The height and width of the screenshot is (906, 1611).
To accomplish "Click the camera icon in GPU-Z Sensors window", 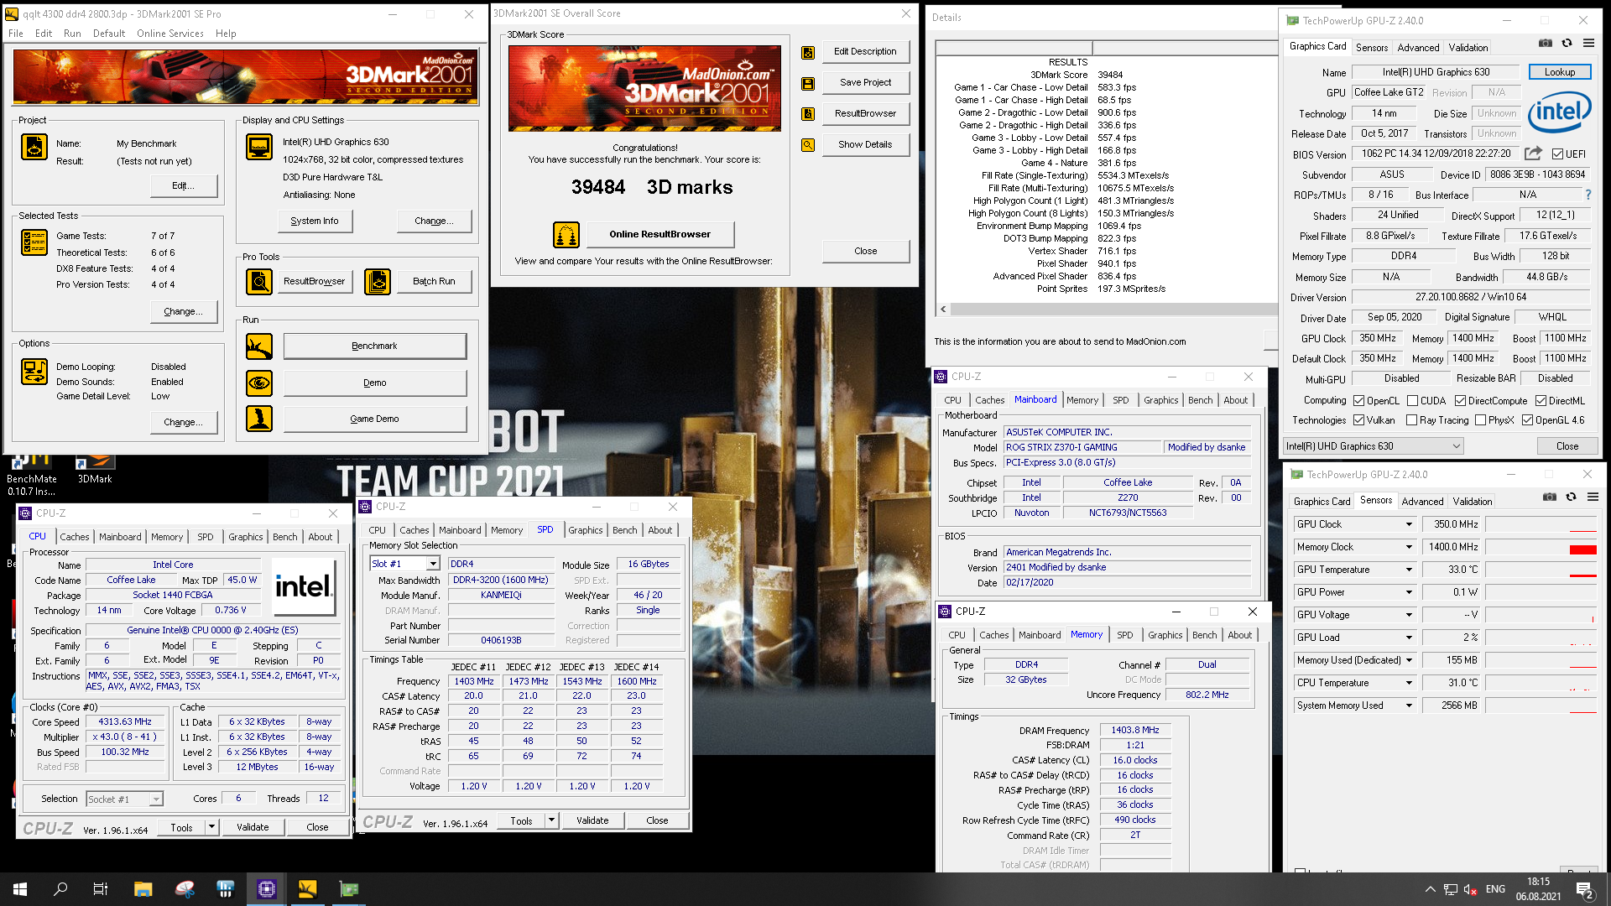I will click(1550, 497).
